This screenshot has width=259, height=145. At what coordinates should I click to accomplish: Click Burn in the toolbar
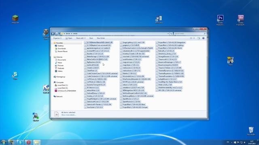tap(91, 38)
